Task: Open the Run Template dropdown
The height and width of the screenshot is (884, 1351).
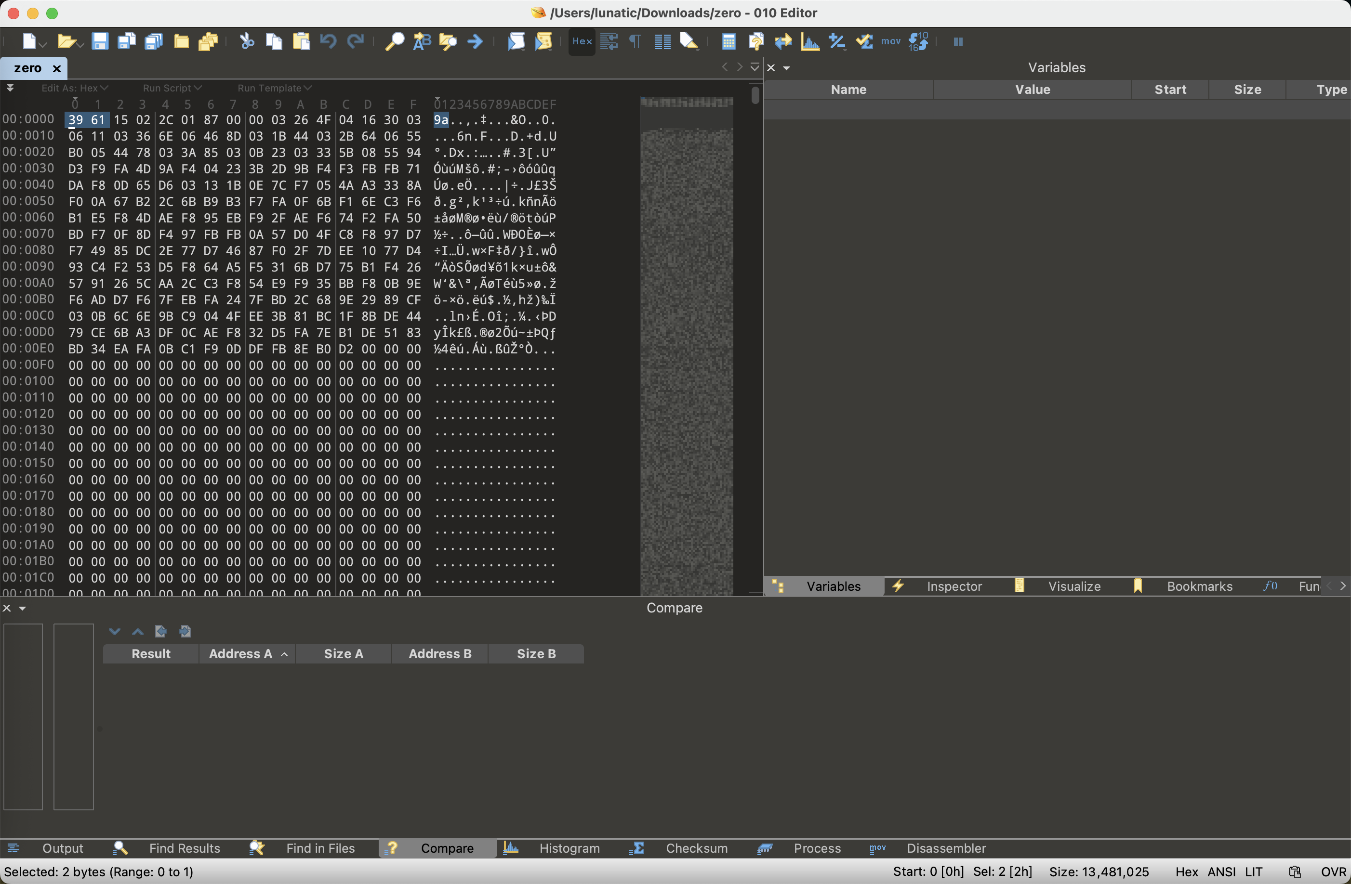Action: tap(274, 88)
